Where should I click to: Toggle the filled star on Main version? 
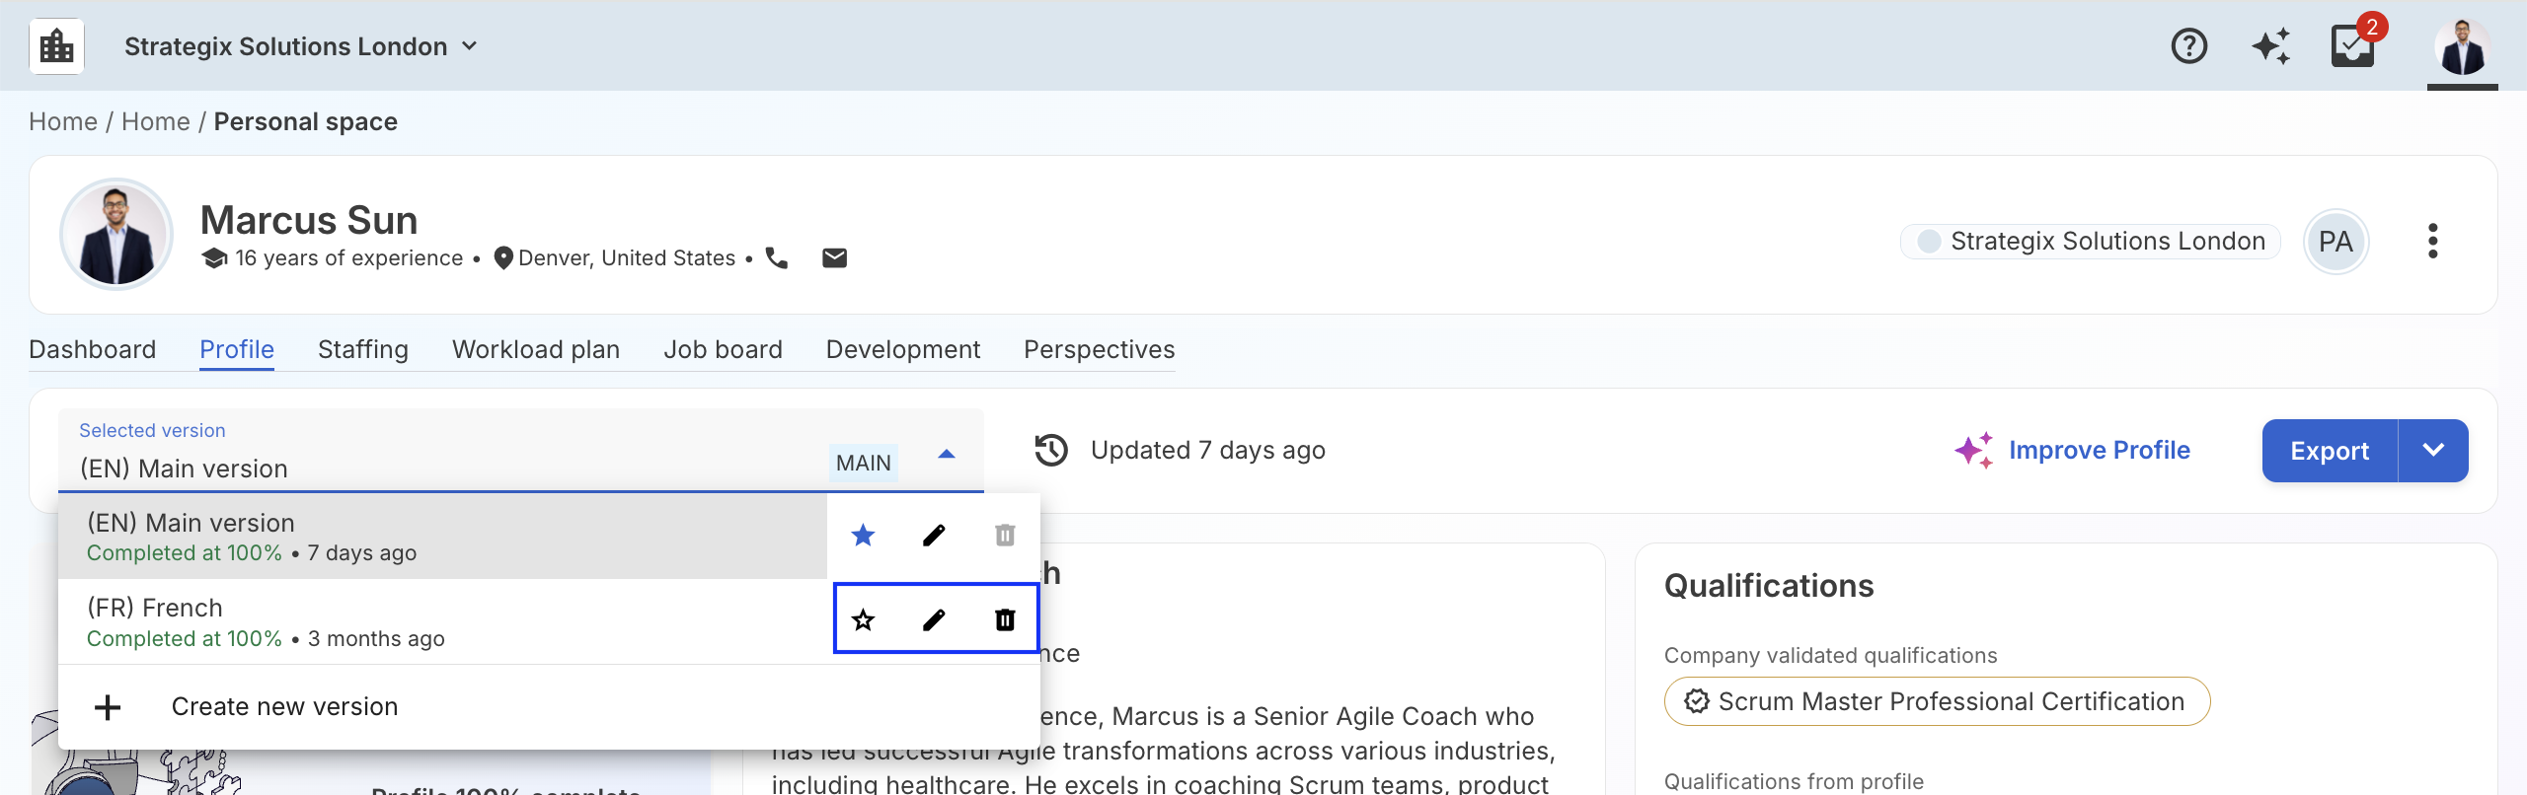[863, 535]
